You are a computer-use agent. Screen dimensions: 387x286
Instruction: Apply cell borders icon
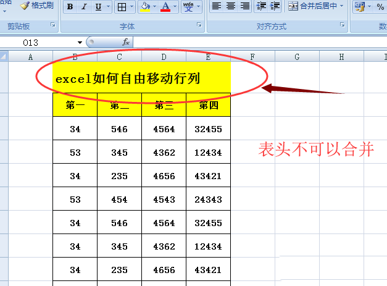pyautogui.click(x=122, y=7)
